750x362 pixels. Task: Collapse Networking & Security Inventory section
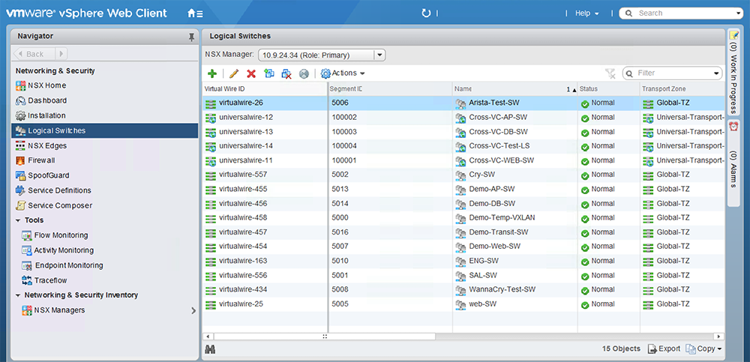18,295
